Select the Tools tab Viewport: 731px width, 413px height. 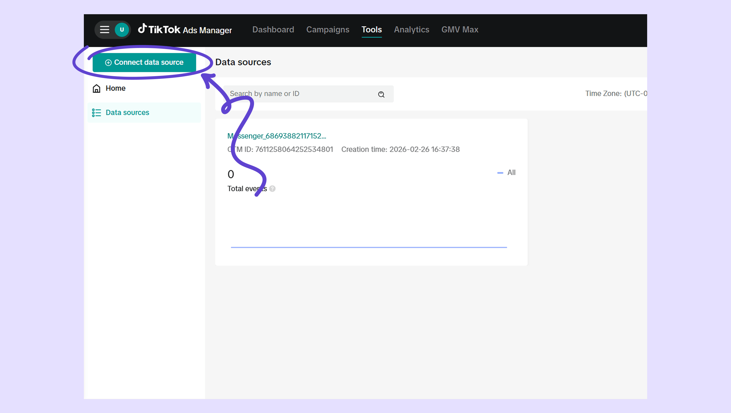371,29
